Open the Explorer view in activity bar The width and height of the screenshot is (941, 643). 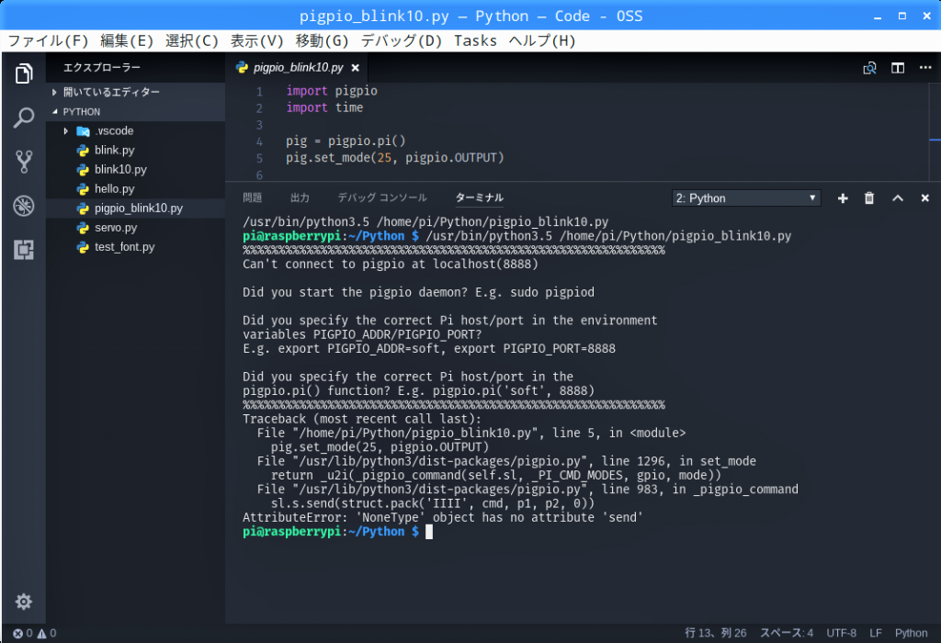[x=23, y=73]
